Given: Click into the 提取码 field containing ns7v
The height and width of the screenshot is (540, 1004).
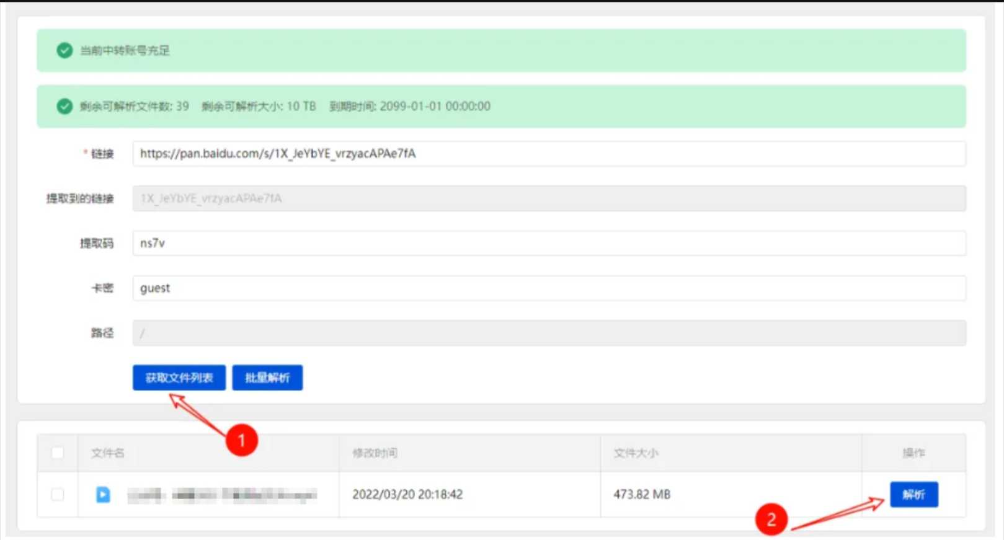Looking at the screenshot, I should [x=548, y=243].
